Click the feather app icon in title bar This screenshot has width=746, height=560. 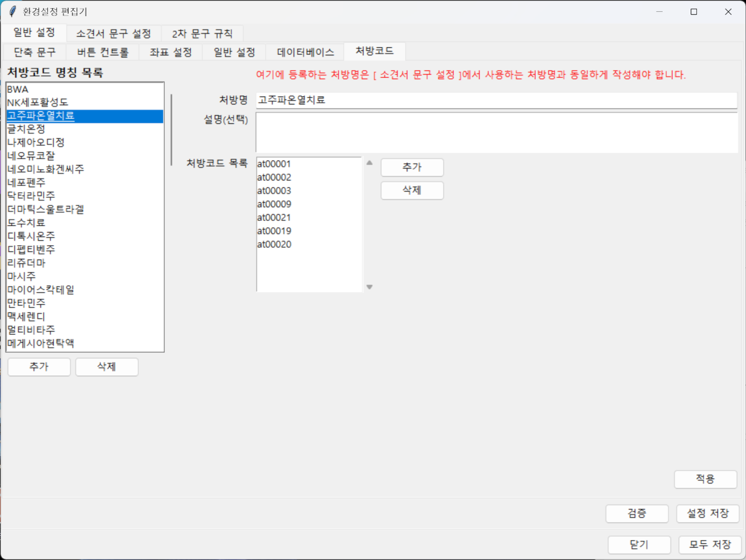12,12
